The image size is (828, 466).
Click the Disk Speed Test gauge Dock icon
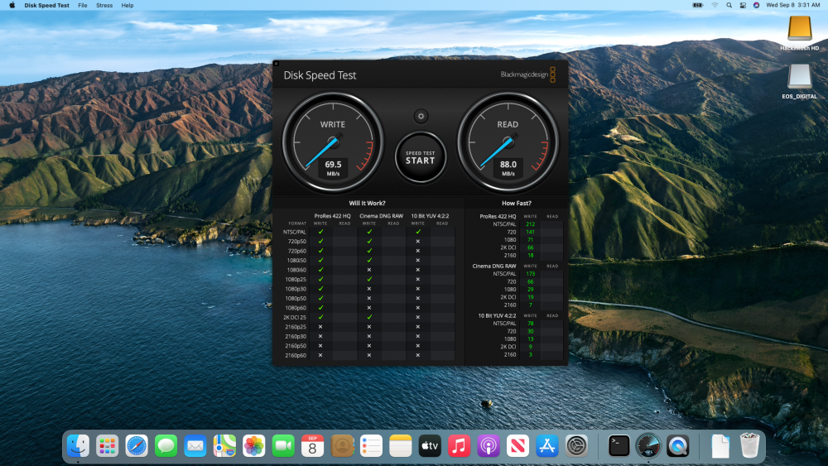tap(648, 446)
